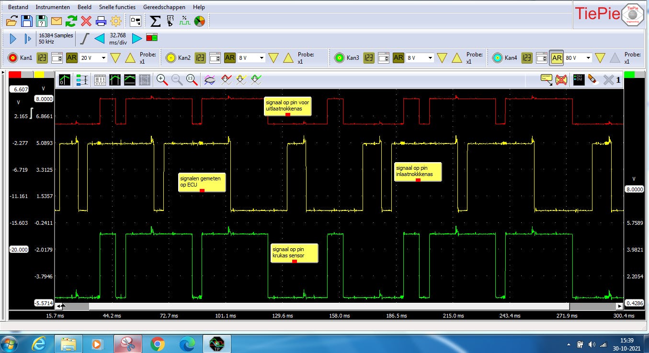Viewport: 649px width, 353px height.
Task: Decrease Kan3 range with down triangle
Action: coord(442,58)
